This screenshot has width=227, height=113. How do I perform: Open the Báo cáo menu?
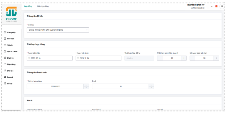click(11, 39)
